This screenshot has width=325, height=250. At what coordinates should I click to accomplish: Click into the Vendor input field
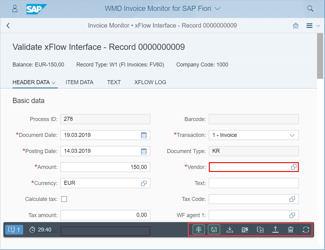(x=249, y=167)
